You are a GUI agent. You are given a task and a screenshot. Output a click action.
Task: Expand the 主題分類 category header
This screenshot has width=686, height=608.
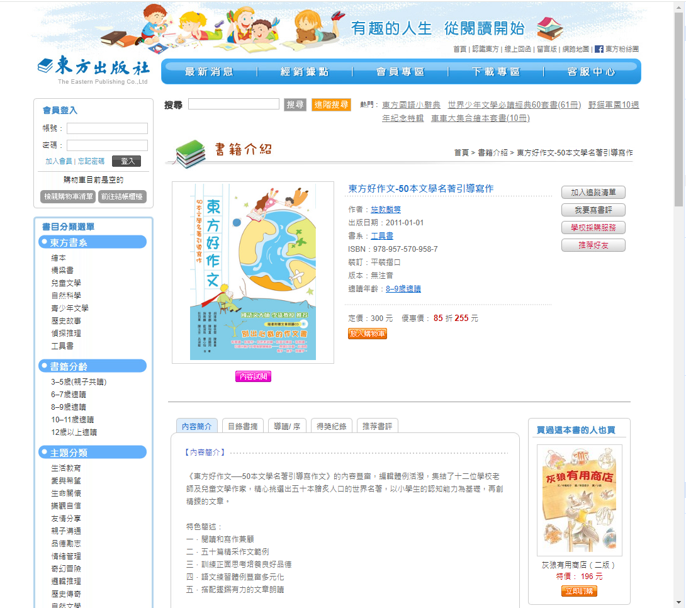pos(93,453)
